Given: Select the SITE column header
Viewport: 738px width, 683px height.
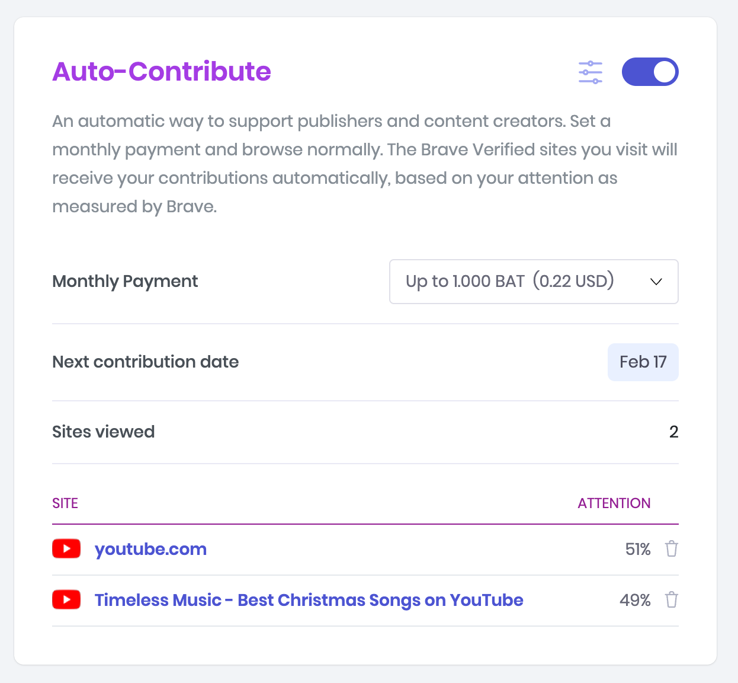Looking at the screenshot, I should 65,503.
